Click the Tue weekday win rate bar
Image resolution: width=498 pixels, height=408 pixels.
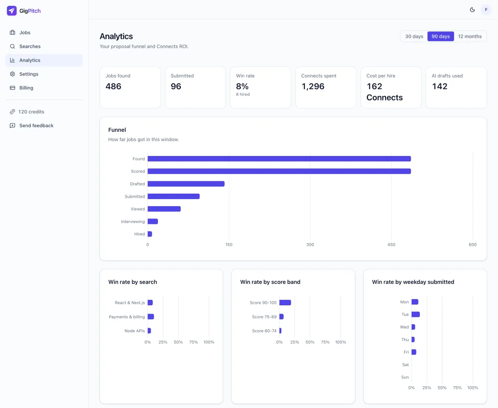click(x=416, y=314)
